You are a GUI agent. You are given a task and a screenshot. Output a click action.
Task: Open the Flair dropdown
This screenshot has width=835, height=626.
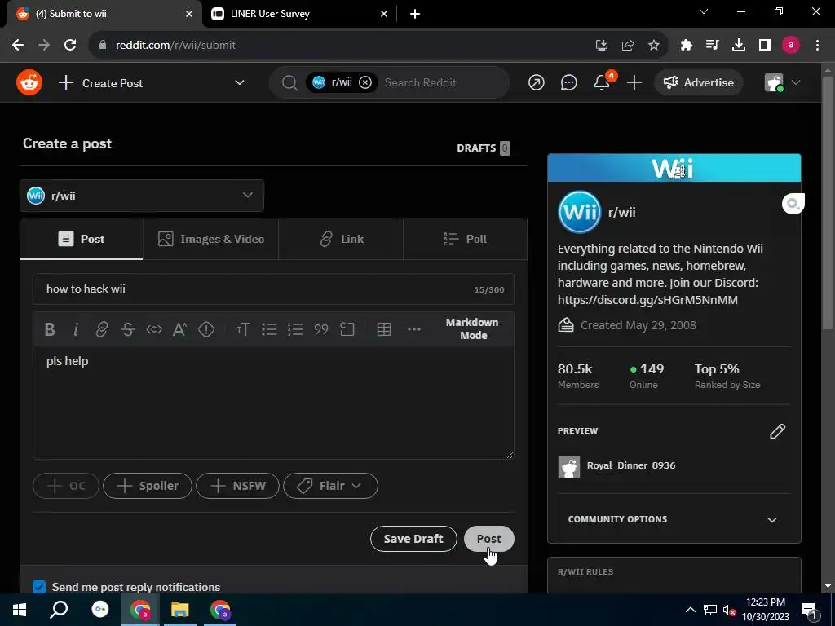(330, 486)
